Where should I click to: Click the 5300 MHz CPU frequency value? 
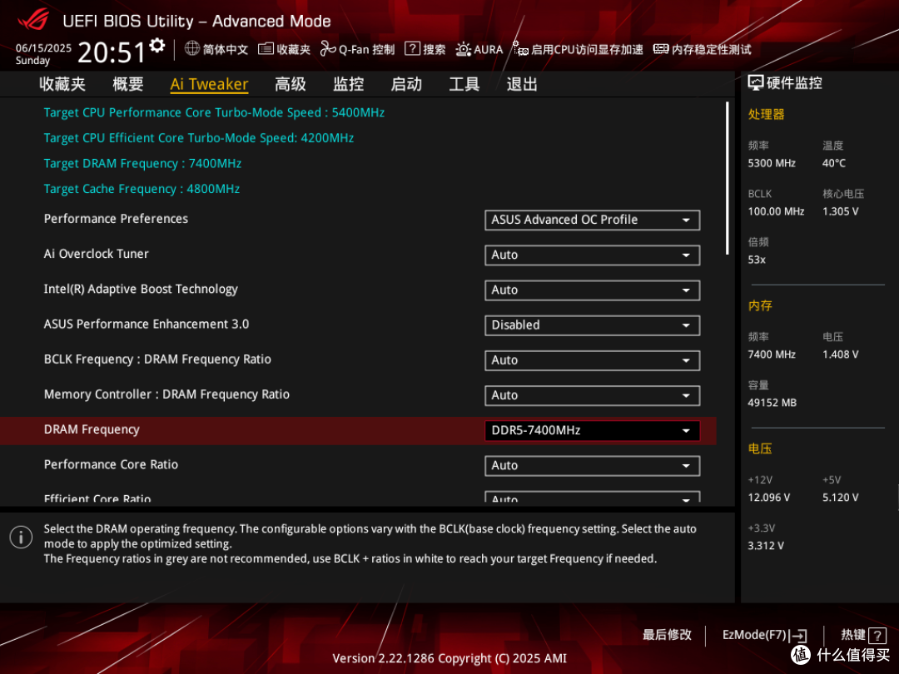(x=772, y=163)
